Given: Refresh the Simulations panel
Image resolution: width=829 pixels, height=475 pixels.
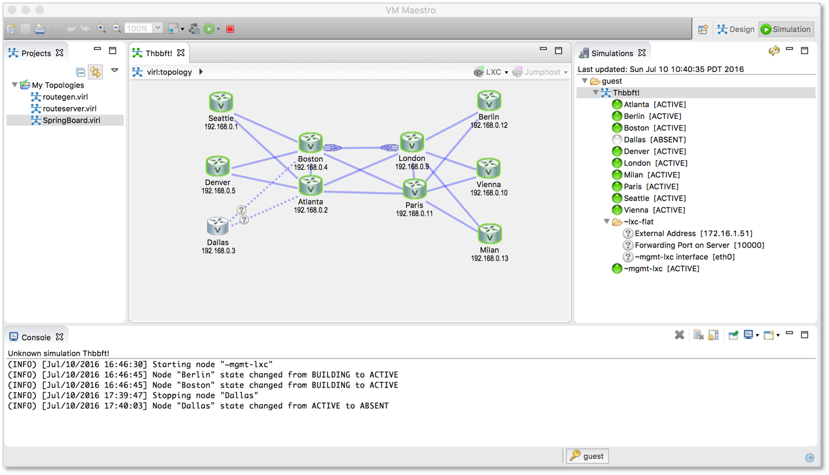Looking at the screenshot, I should point(774,51).
